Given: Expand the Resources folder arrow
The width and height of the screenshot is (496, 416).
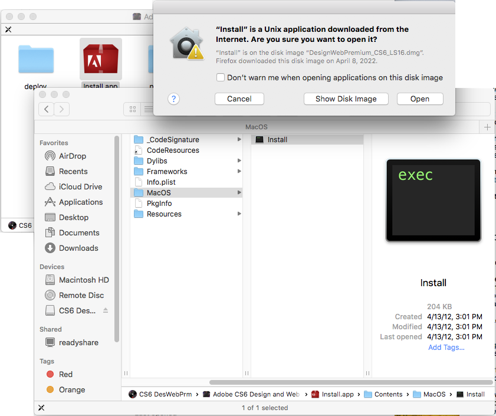Looking at the screenshot, I should coord(239,214).
